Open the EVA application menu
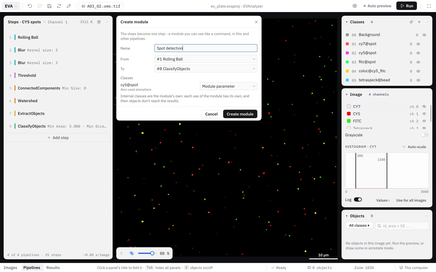436x272 pixels. point(11,6)
